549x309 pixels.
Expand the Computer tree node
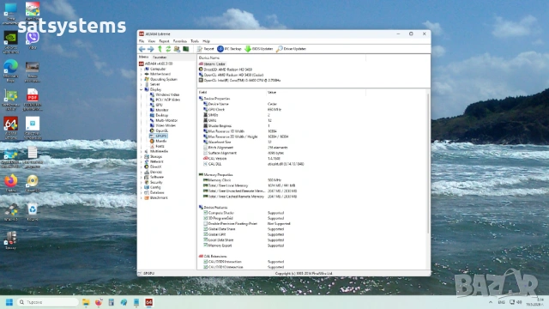(x=142, y=69)
